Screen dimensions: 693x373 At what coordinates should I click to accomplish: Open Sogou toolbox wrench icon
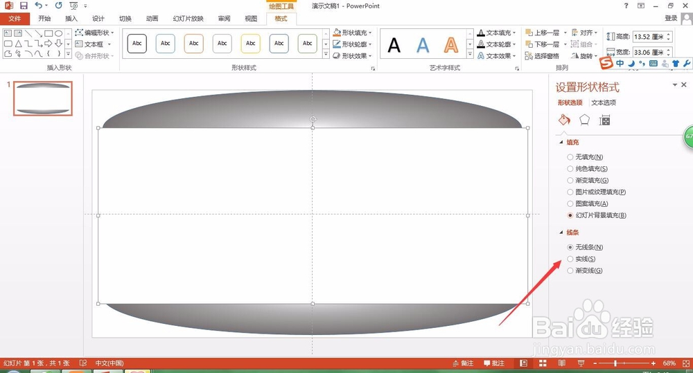coord(686,64)
